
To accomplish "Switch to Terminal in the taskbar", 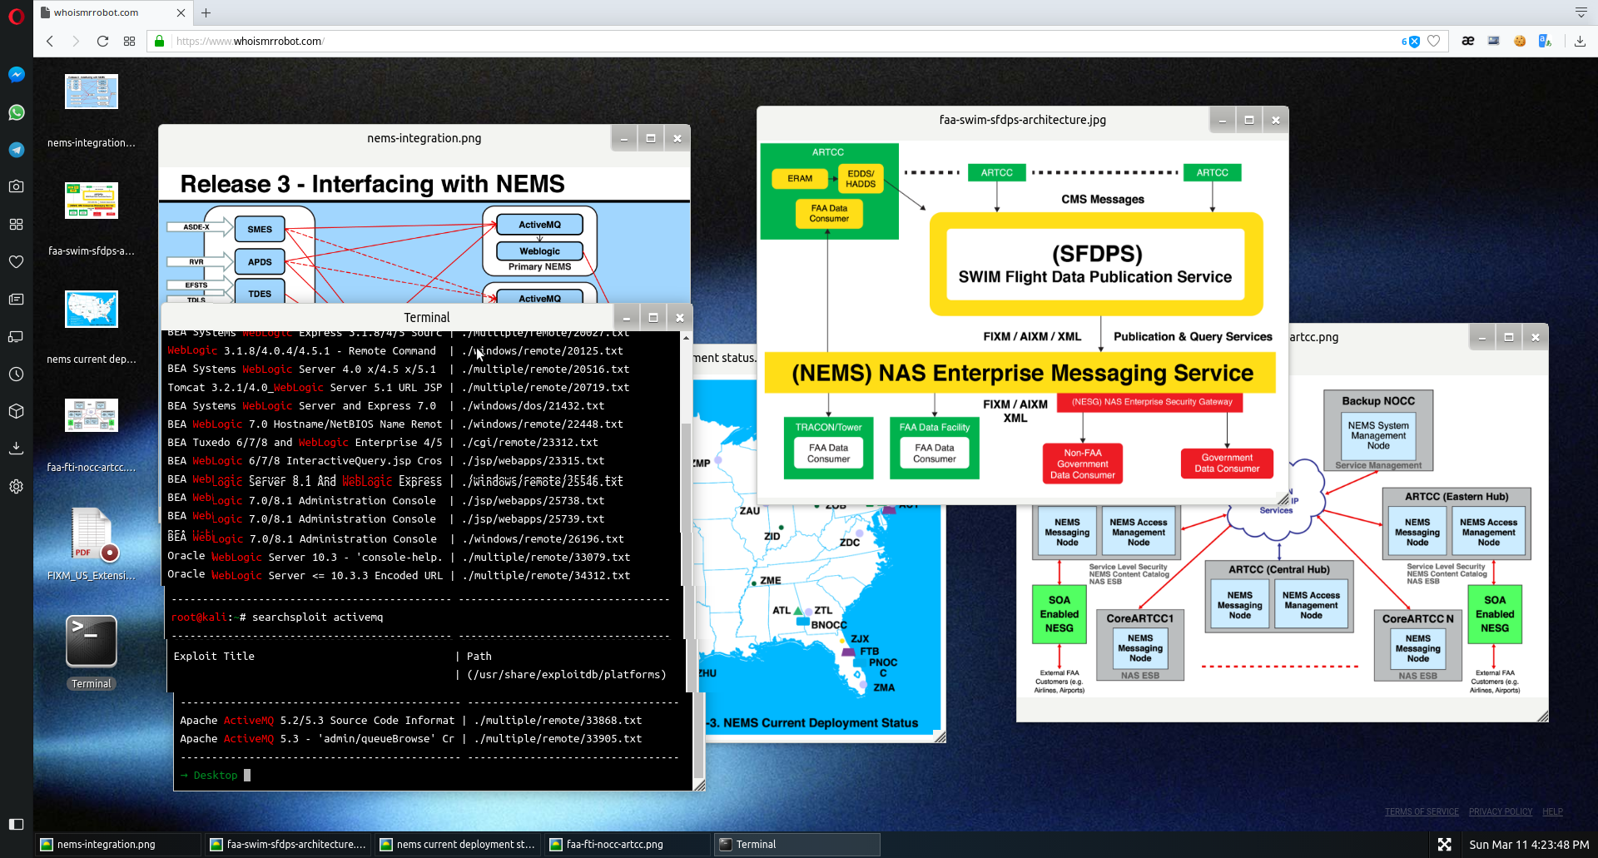I will [798, 844].
